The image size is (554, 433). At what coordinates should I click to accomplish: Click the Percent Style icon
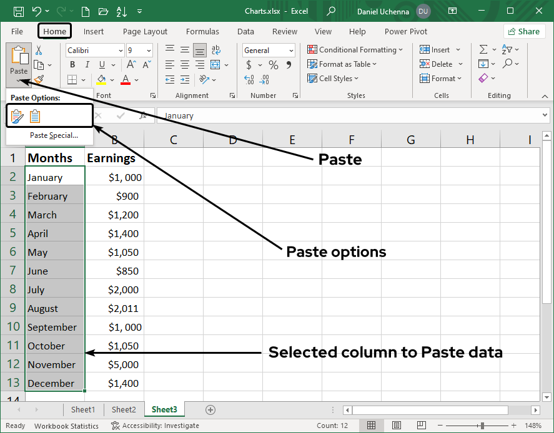pyautogui.click(x=273, y=65)
